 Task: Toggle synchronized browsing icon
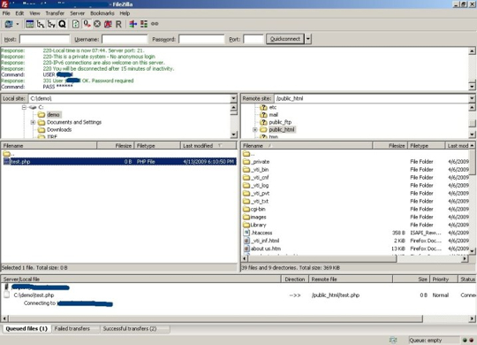155,24
